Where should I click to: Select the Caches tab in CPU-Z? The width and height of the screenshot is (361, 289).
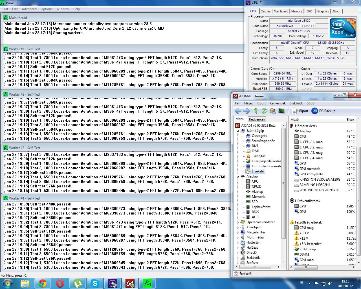(266, 11)
